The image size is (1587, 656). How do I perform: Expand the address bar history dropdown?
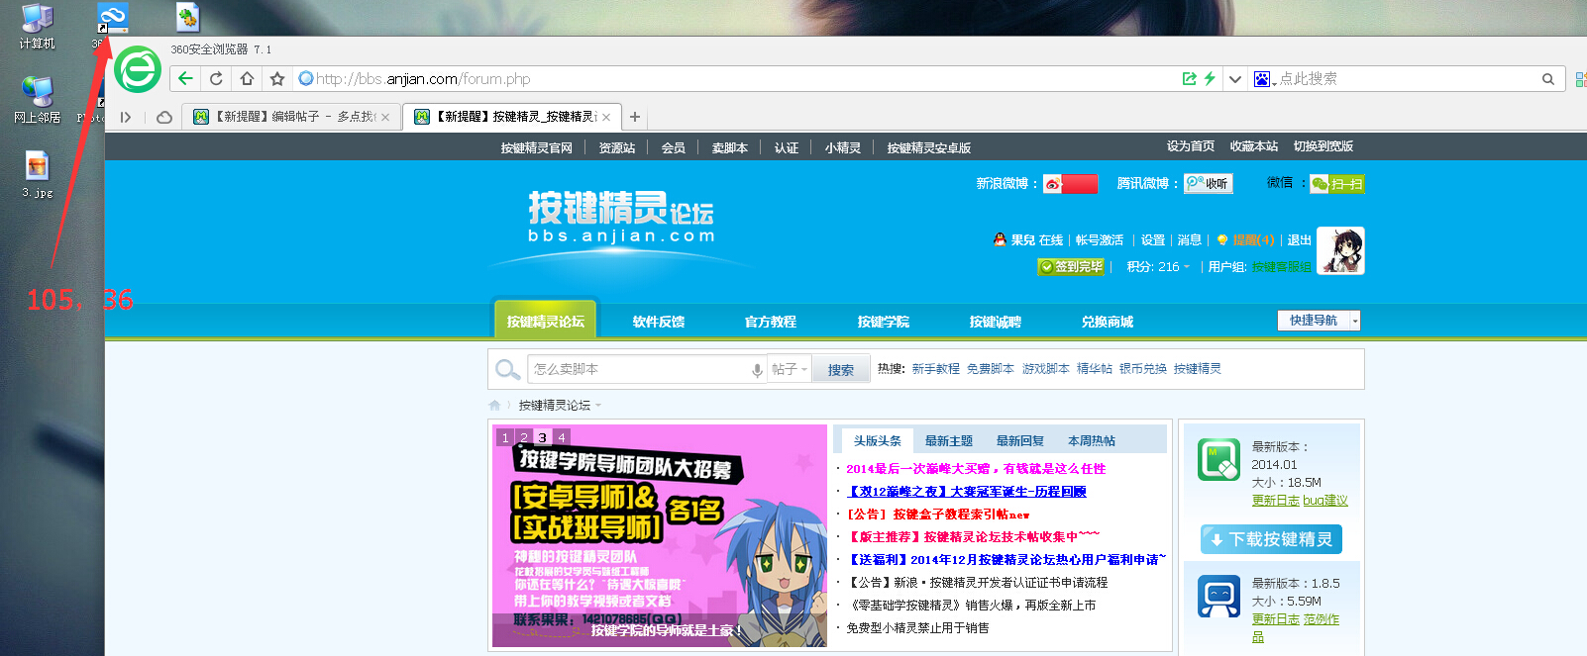coord(1234,78)
